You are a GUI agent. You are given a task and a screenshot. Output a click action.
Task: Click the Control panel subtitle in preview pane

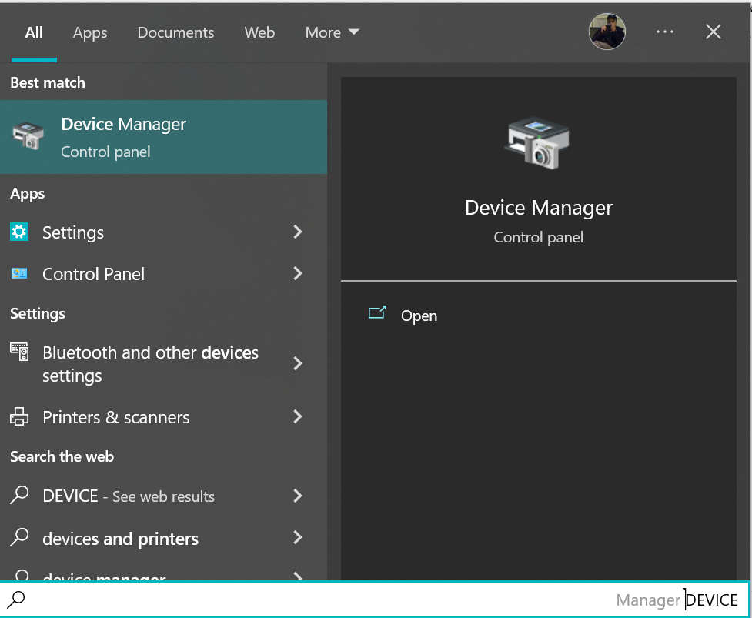[538, 237]
